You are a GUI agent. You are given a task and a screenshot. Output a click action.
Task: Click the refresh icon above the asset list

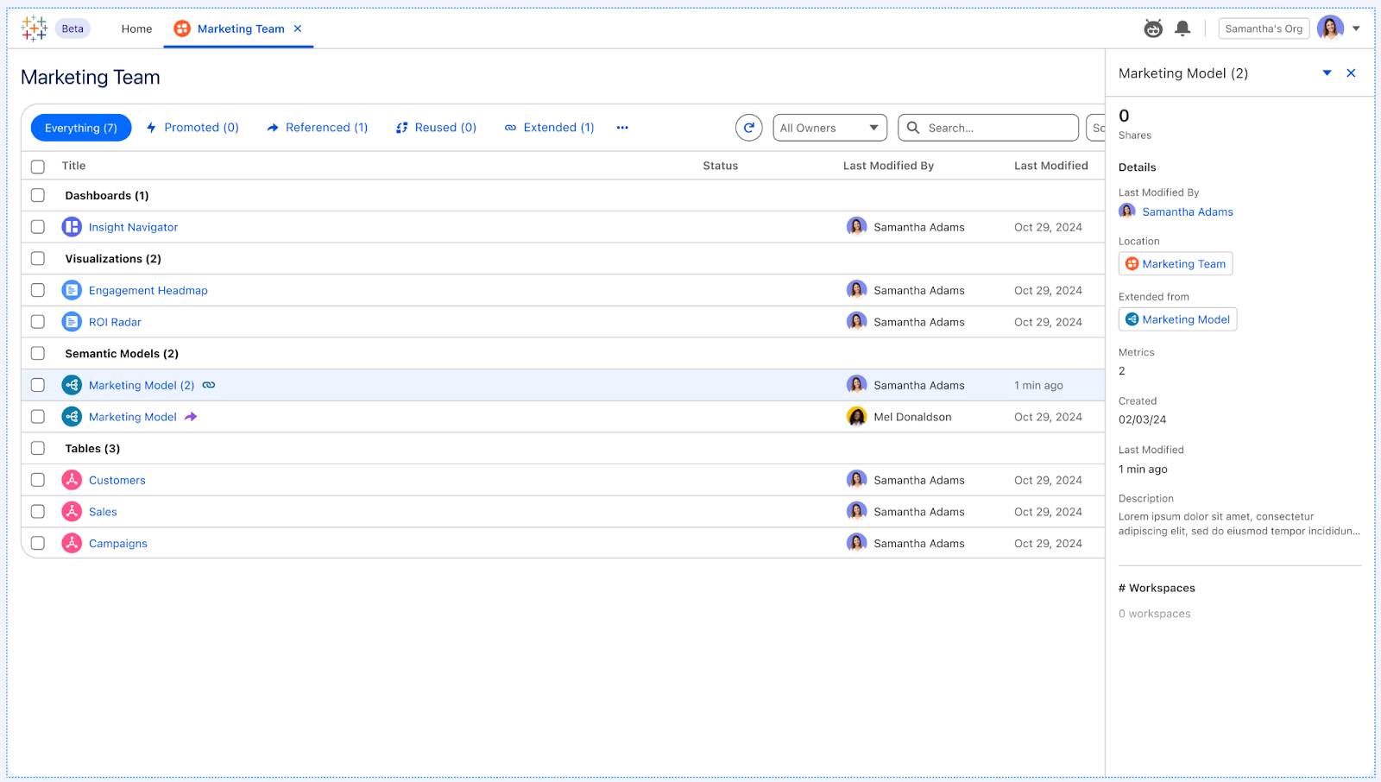[x=748, y=127]
